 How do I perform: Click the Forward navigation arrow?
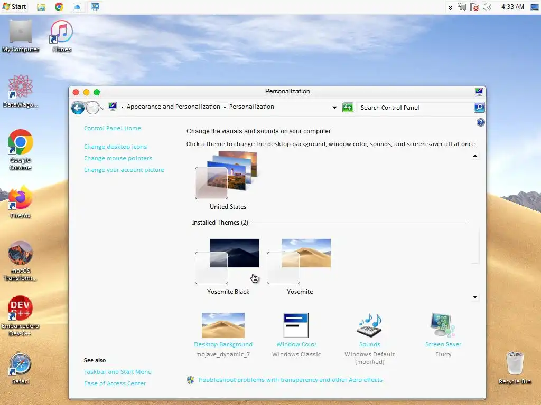pyautogui.click(x=92, y=108)
